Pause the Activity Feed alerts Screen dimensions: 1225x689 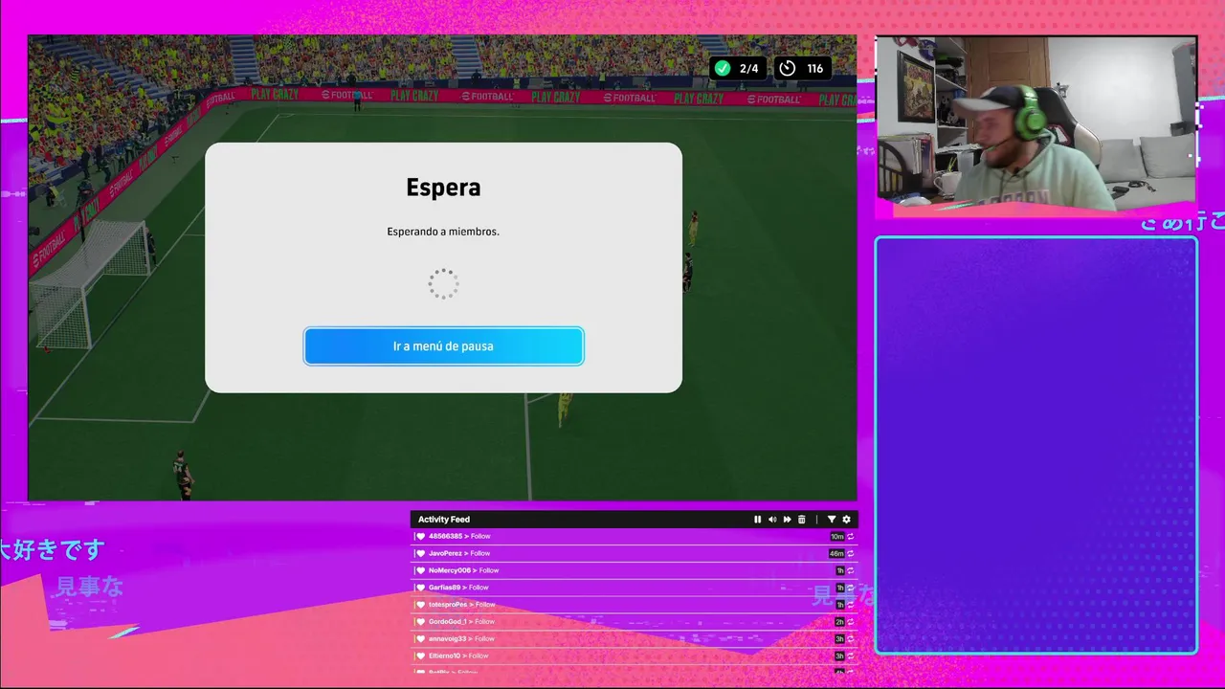pyautogui.click(x=758, y=520)
